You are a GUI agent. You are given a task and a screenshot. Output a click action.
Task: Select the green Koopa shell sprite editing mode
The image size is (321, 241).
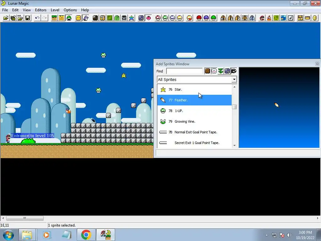coord(69,18)
